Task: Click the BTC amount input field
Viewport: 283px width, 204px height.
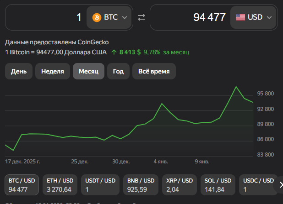Action: (45, 17)
